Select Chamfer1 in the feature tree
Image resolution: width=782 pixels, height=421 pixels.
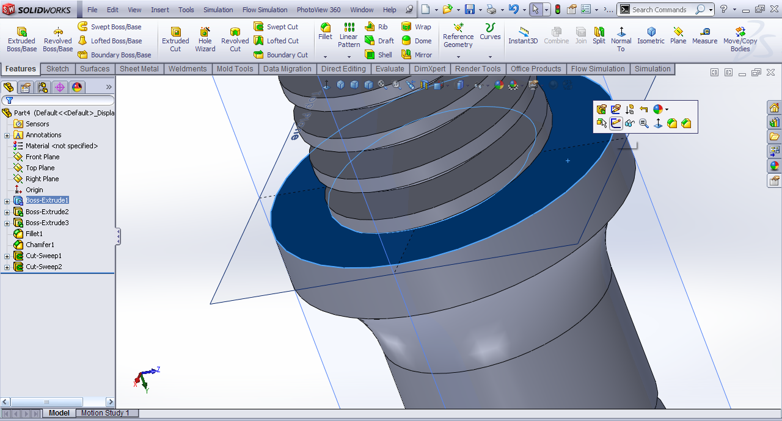40,245
